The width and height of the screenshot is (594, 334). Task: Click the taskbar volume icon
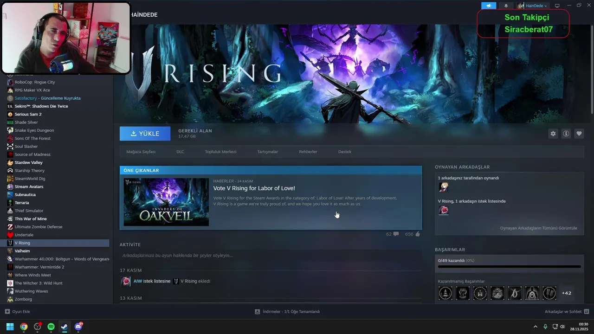point(562,327)
